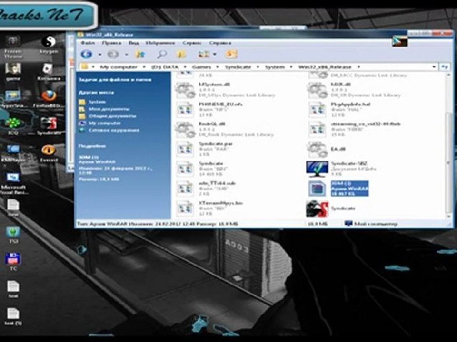Image resolution: width=457 pixels, height=342 pixels.
Task: Select the Syndicate-SBZ monitor checkmark icon
Action: pyautogui.click(x=317, y=169)
